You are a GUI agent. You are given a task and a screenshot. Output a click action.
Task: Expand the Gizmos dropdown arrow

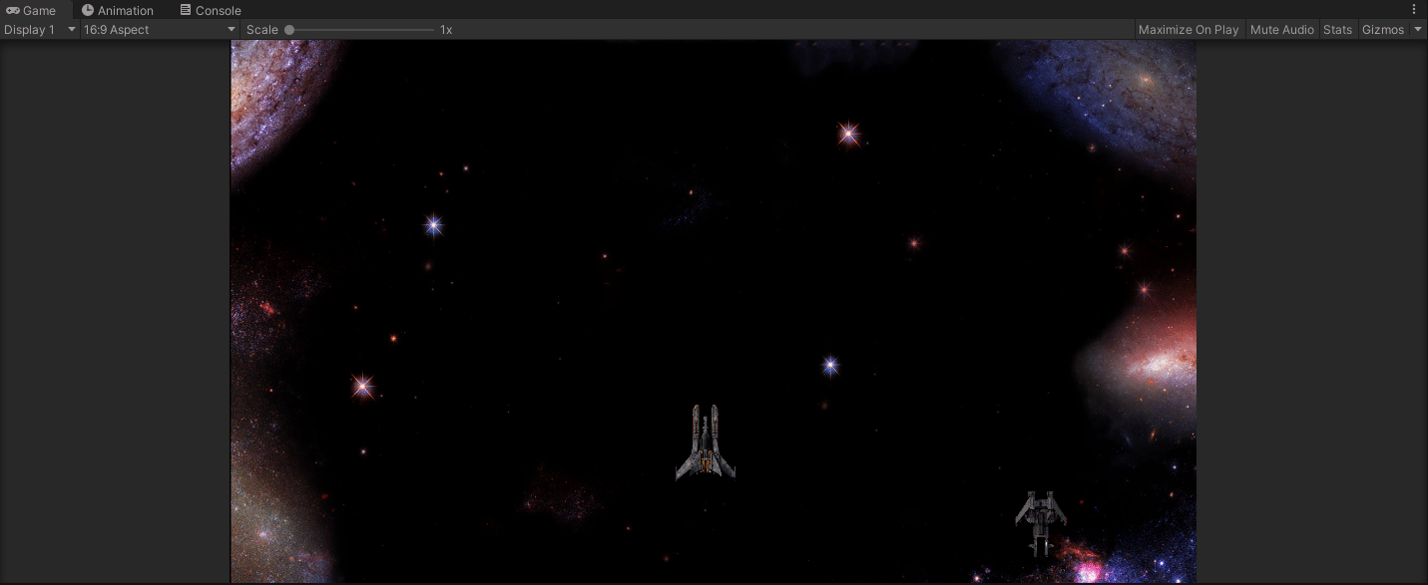(x=1418, y=30)
